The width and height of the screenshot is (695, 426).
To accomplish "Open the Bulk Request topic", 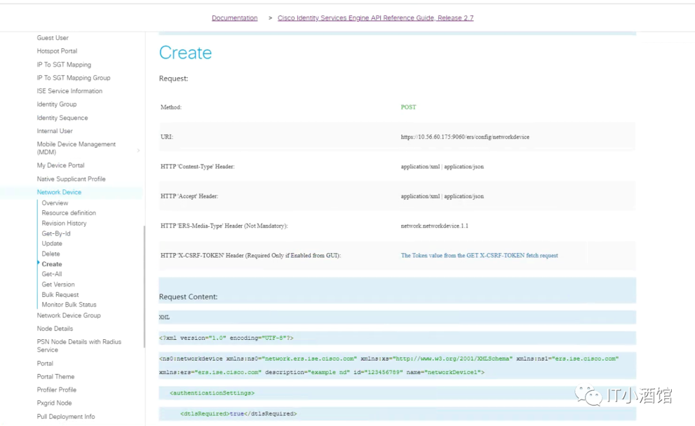I will click(60, 294).
